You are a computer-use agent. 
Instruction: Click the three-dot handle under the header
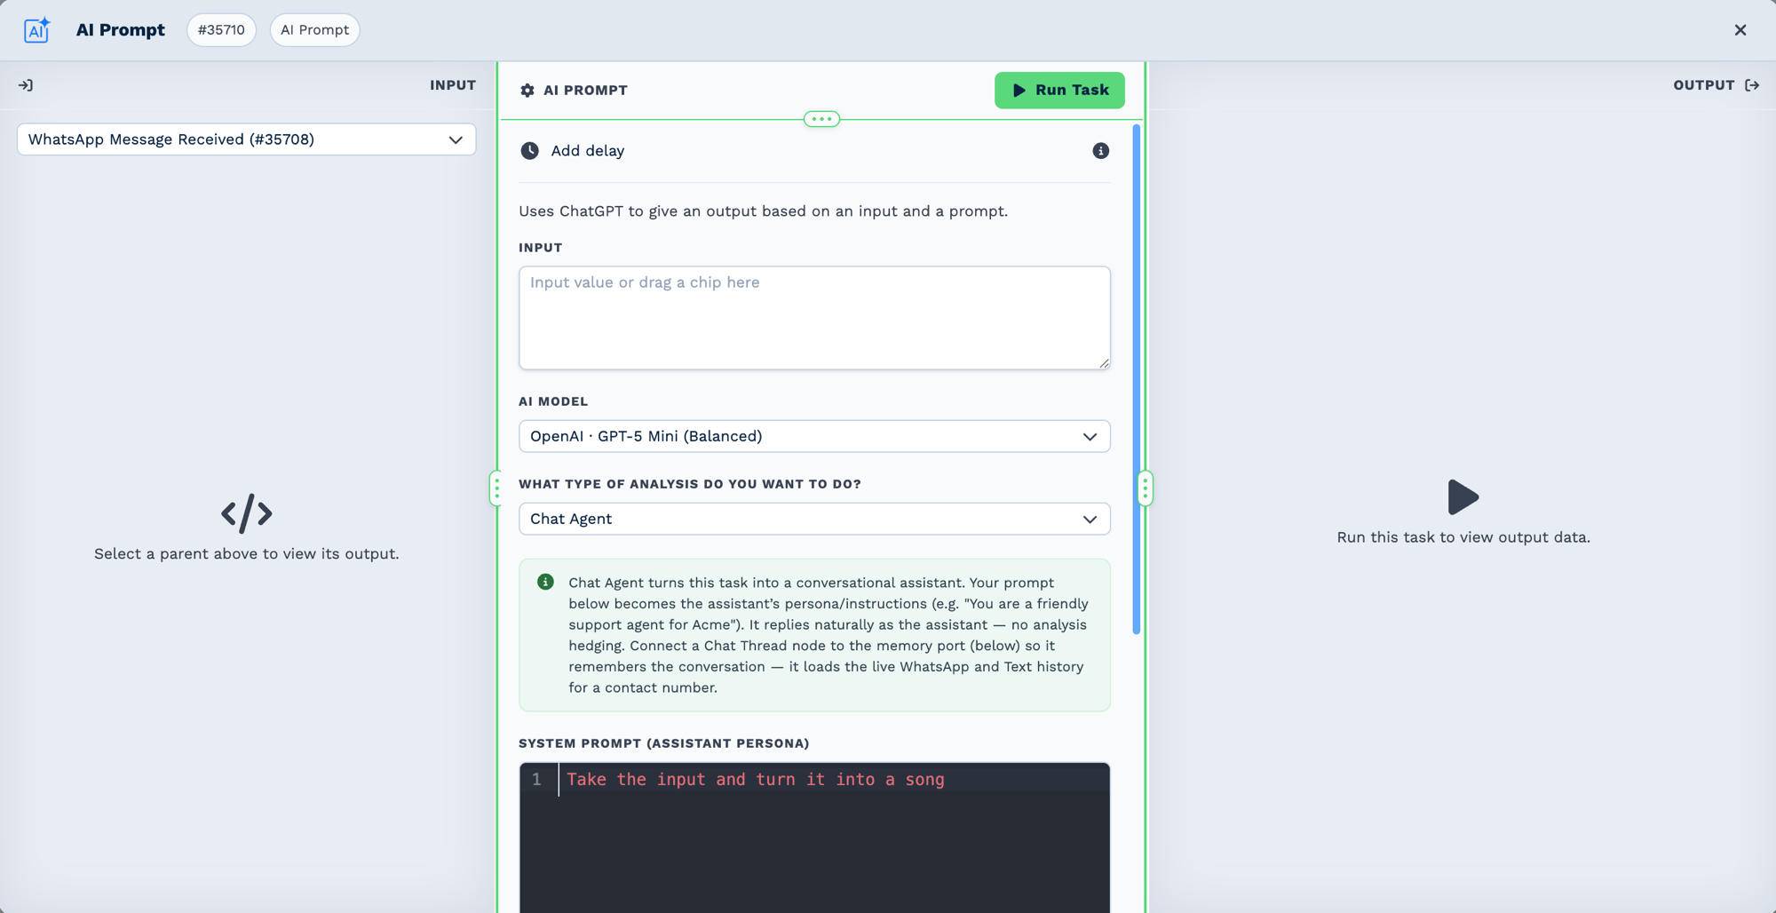point(821,119)
